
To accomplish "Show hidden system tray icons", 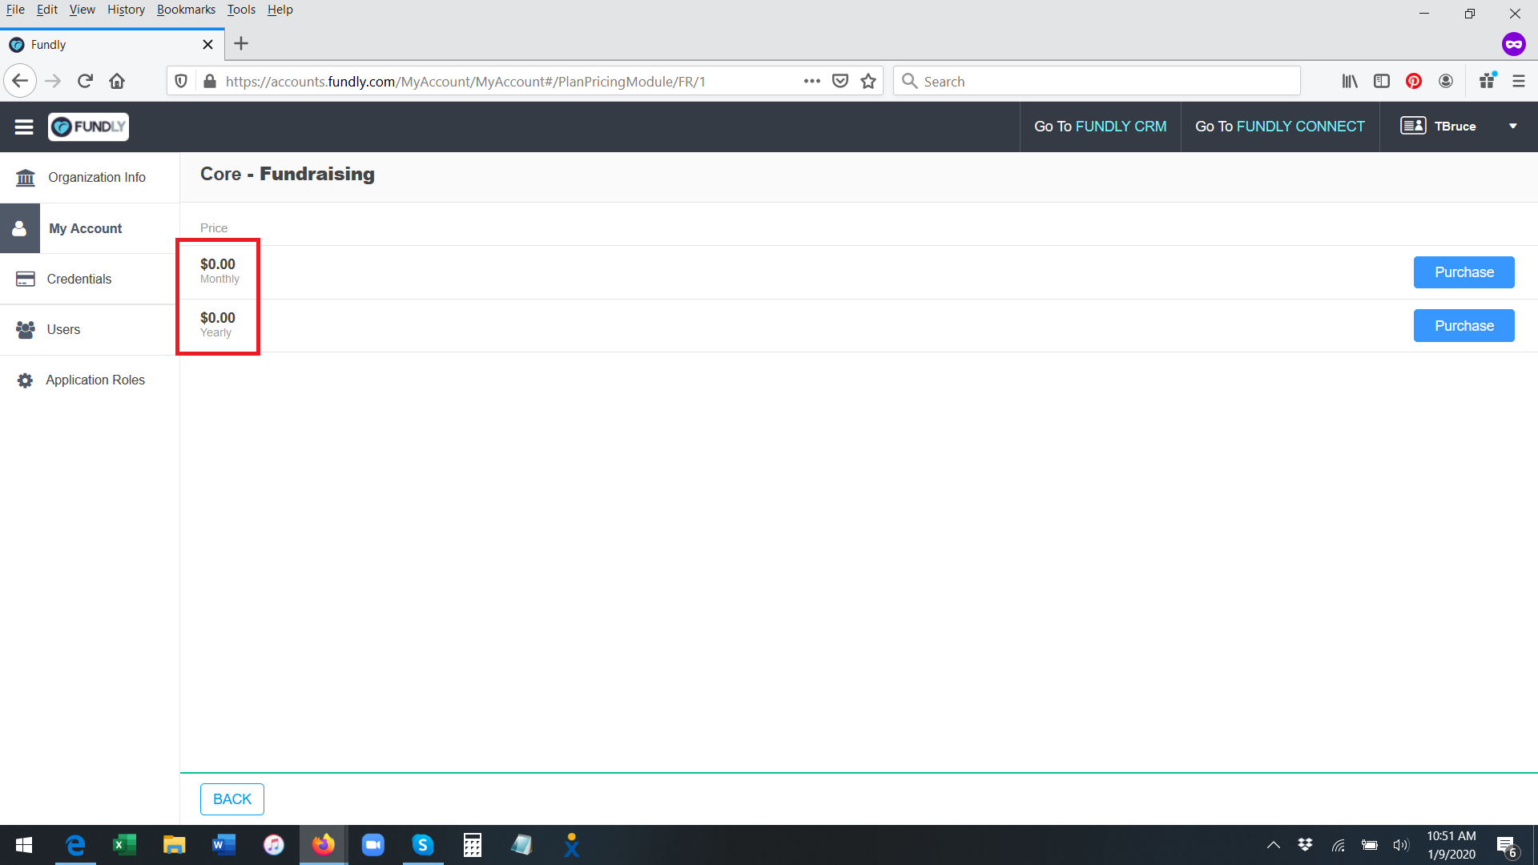I will pyautogui.click(x=1273, y=845).
